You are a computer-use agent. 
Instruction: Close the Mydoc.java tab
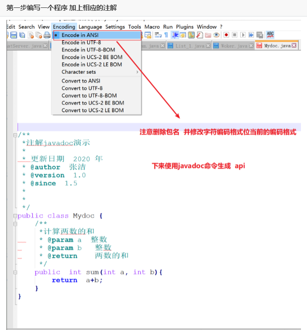pos(294,46)
